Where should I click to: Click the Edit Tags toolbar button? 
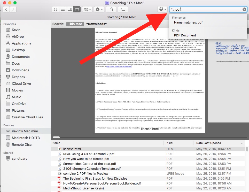(x=123, y=9)
